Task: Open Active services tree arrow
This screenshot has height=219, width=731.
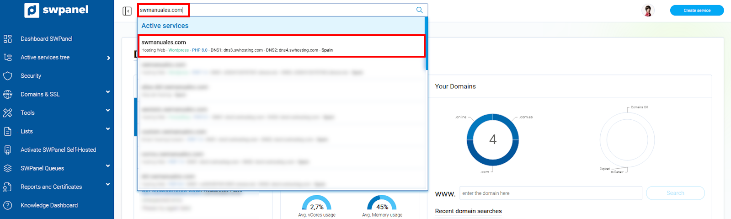Action: (108, 58)
